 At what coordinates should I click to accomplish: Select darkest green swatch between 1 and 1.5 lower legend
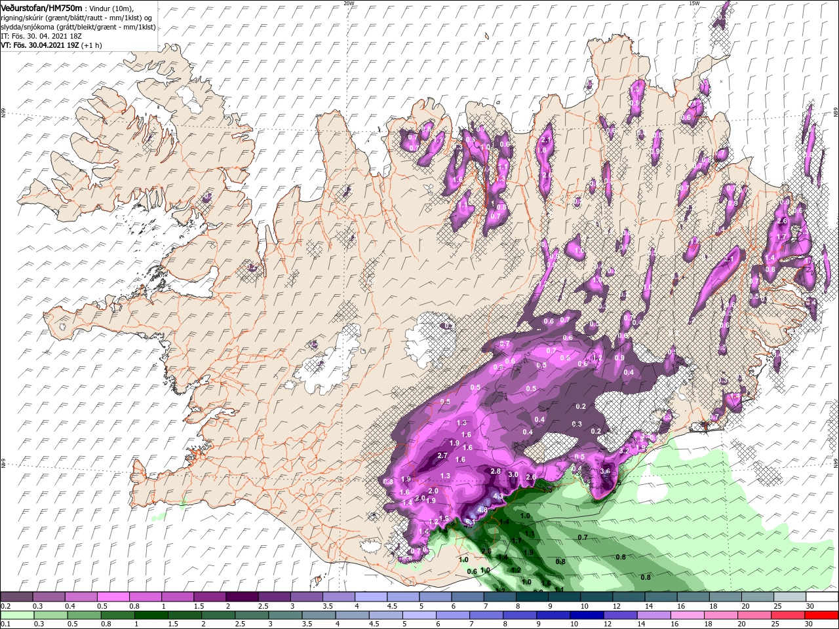click(x=151, y=615)
